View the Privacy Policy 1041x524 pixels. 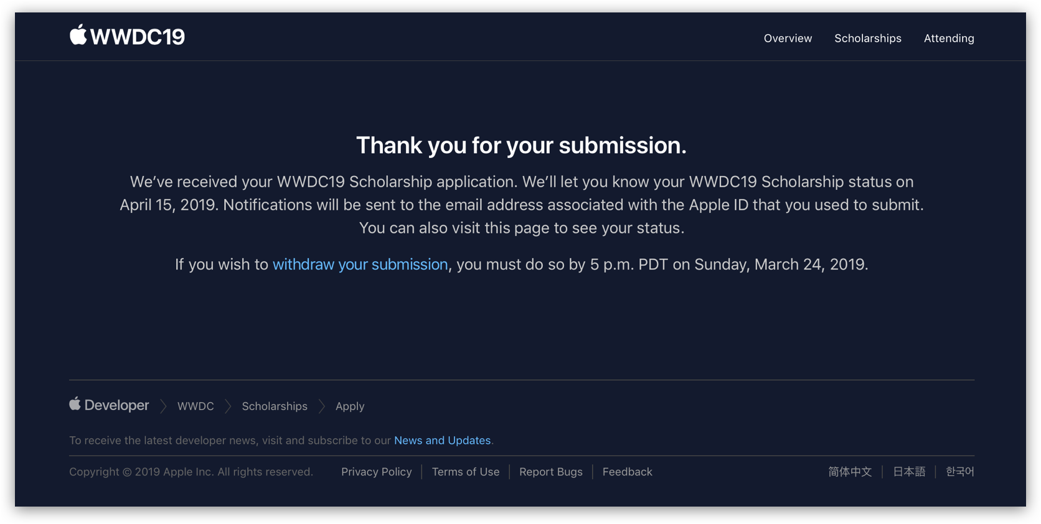376,472
